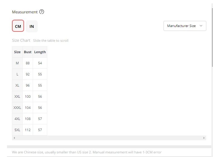This screenshot has width=213, height=157.
Task: Click the 5XL size cell
Action: tap(17, 130)
